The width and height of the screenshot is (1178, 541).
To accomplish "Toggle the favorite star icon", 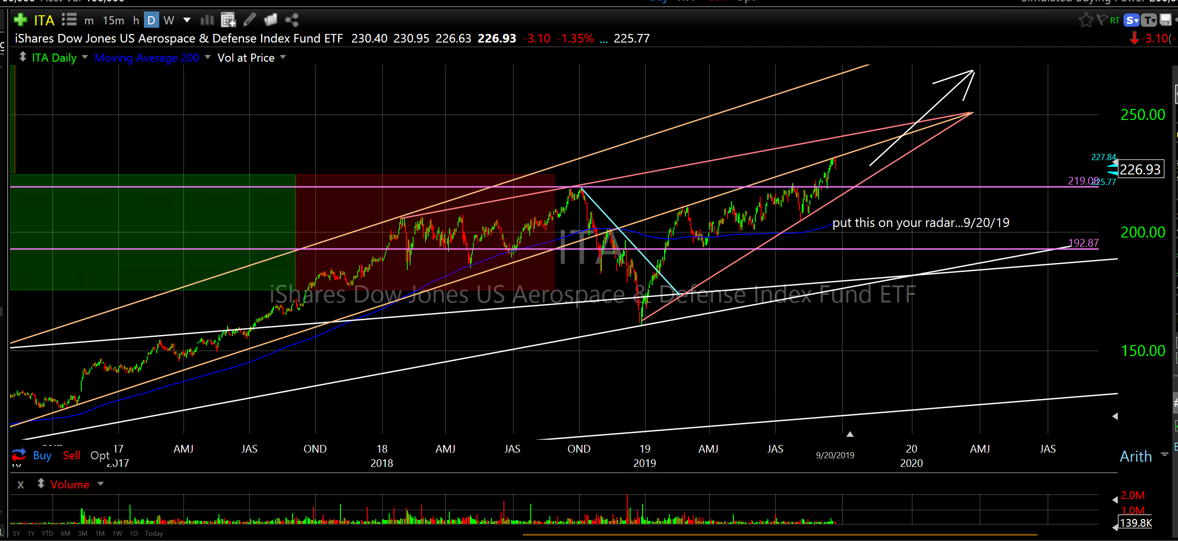I will tap(1086, 20).
